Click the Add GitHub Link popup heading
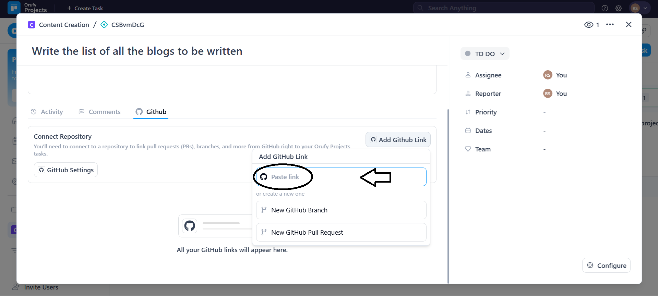 pos(283,157)
